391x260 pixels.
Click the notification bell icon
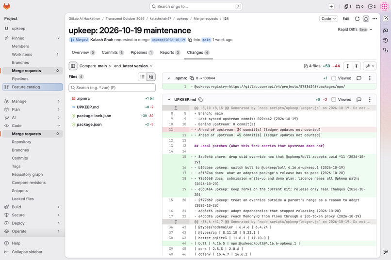pos(366,19)
